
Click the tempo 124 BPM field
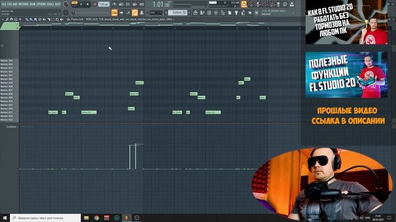click(103, 4)
